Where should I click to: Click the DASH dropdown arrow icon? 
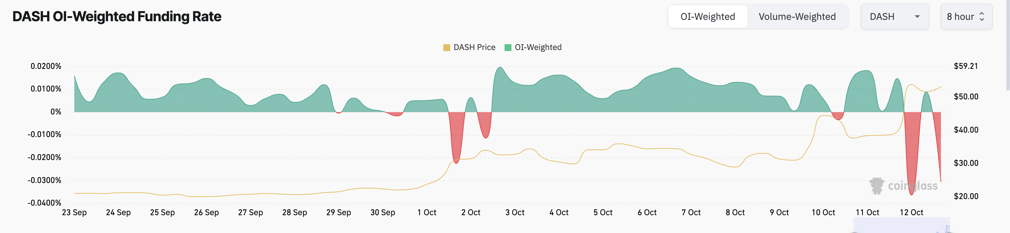point(917,17)
